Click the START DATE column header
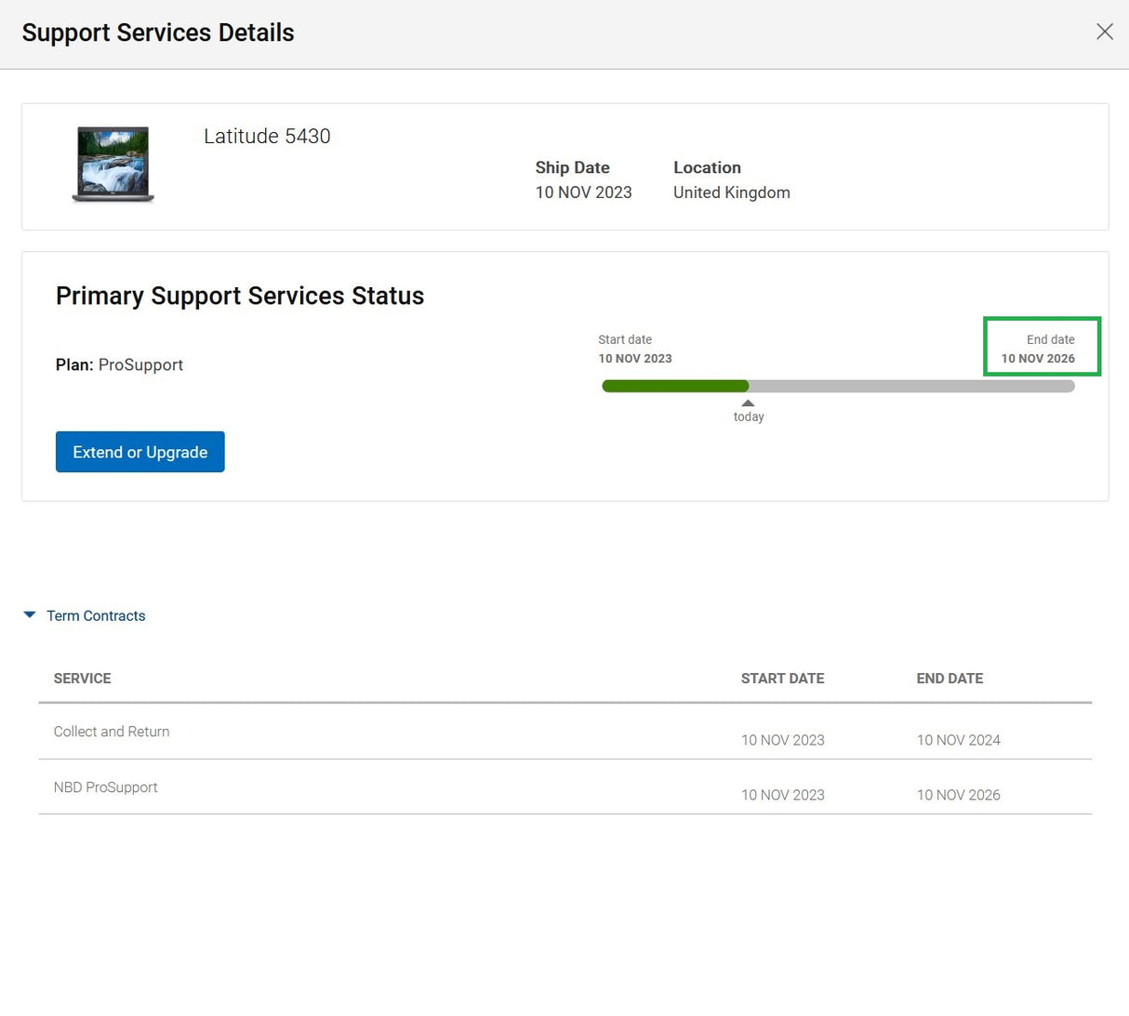Screen dimensions: 1129x1016 pos(782,679)
